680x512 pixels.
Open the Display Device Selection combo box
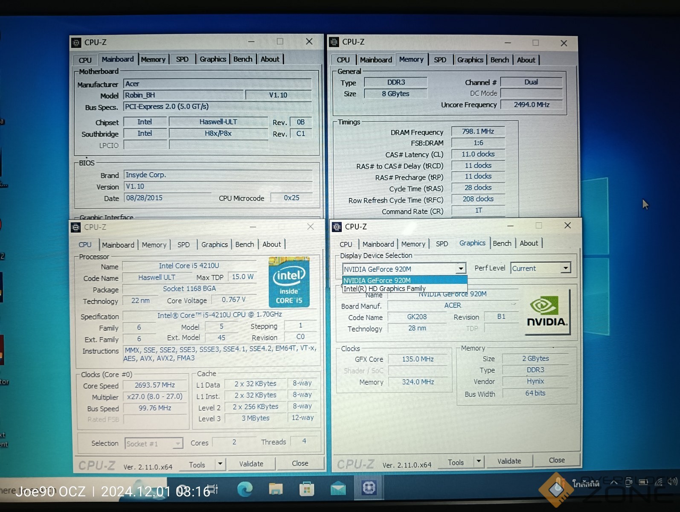point(404,269)
